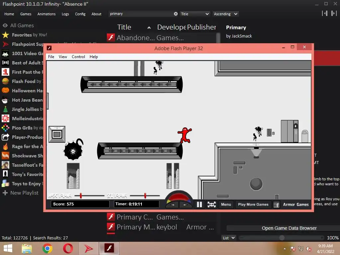Open Flash Player File menu
This screenshot has height=255, width=340.
click(51, 56)
